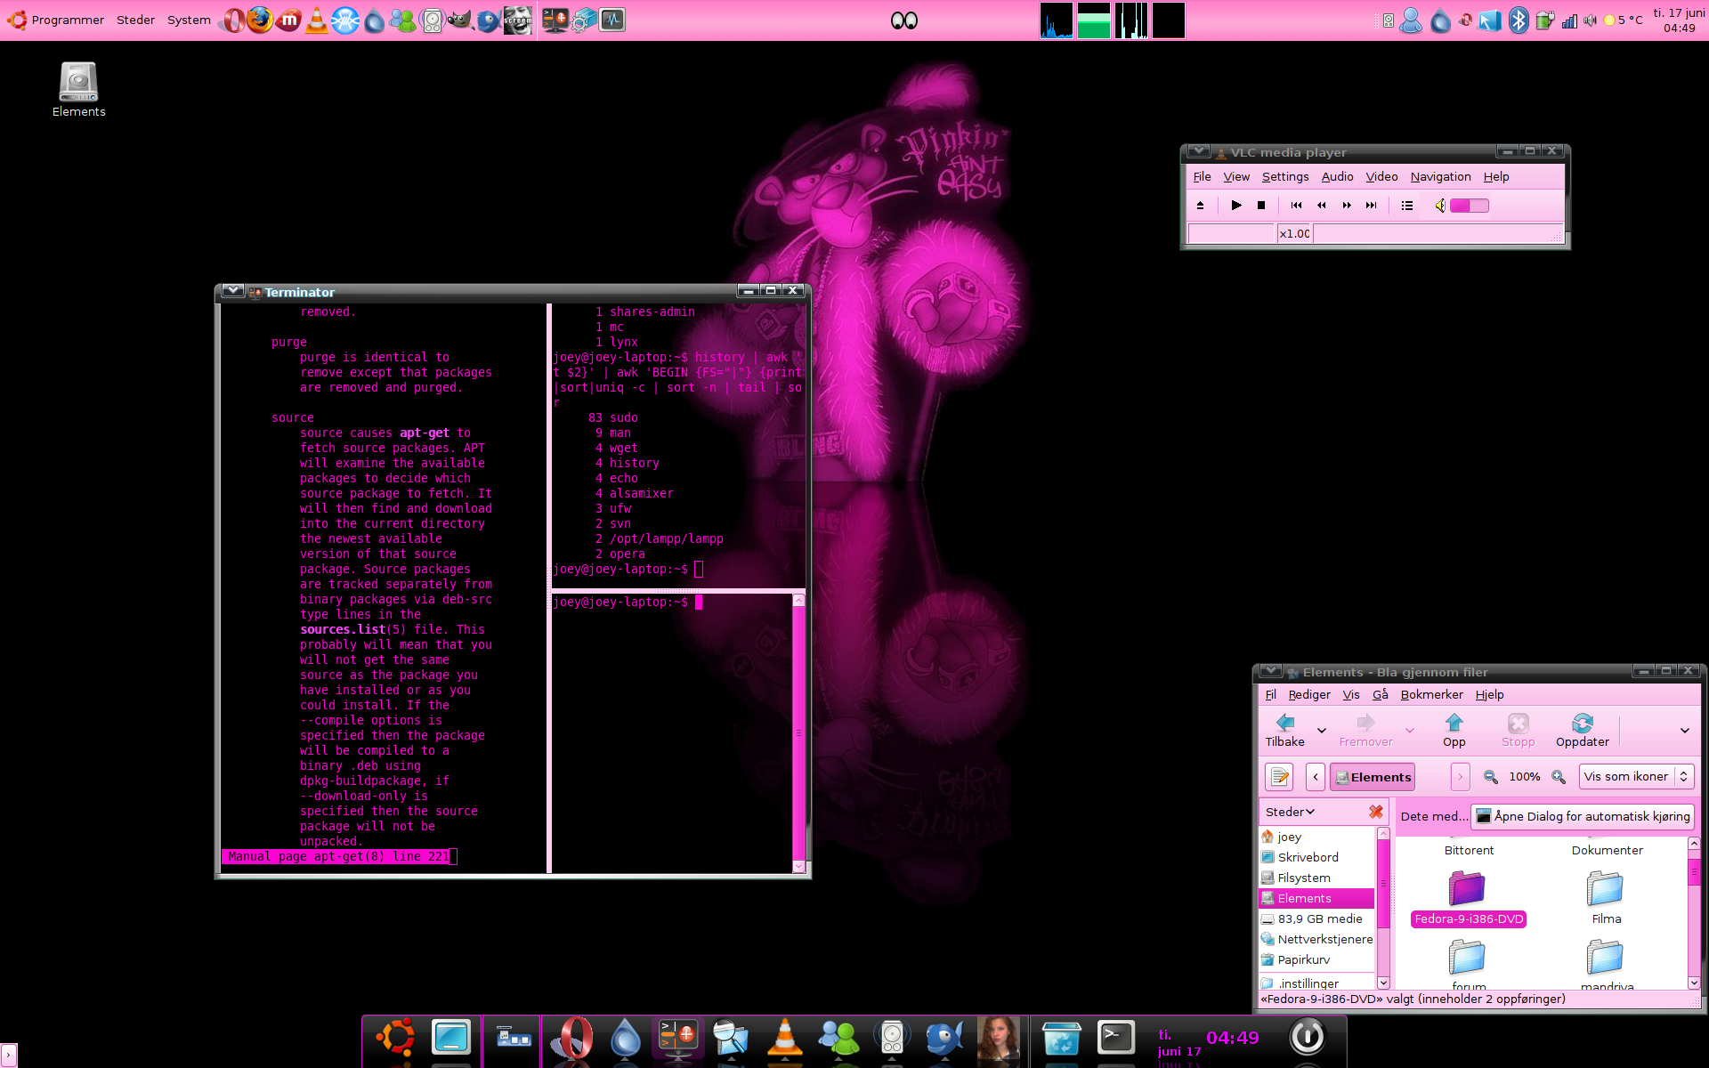Image resolution: width=1709 pixels, height=1068 pixels.
Task: Click the battery power tray icon
Action: pyautogui.click(x=1544, y=20)
